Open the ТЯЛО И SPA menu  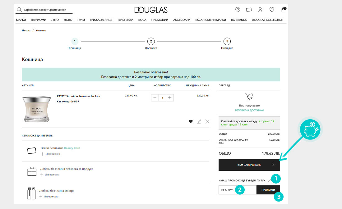pyautogui.click(x=125, y=20)
